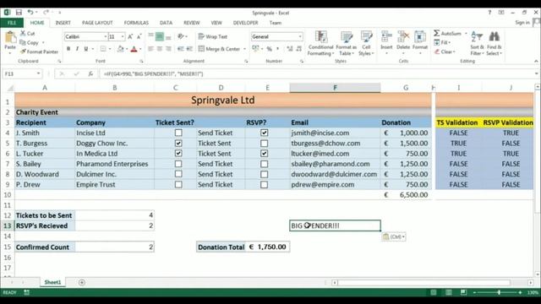This screenshot has width=541, height=304.
Task: Open Find & Select binoculars
Action: tap(494, 43)
